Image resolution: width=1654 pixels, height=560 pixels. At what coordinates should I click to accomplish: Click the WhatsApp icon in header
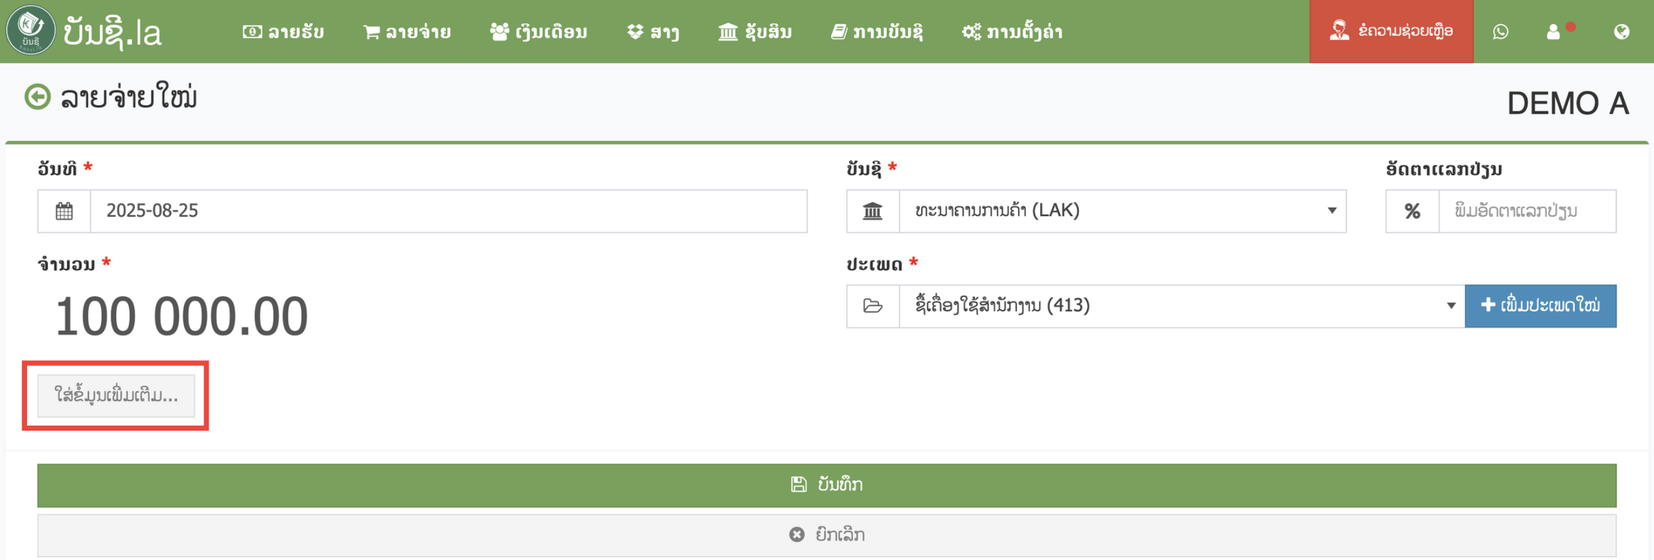point(1500,31)
